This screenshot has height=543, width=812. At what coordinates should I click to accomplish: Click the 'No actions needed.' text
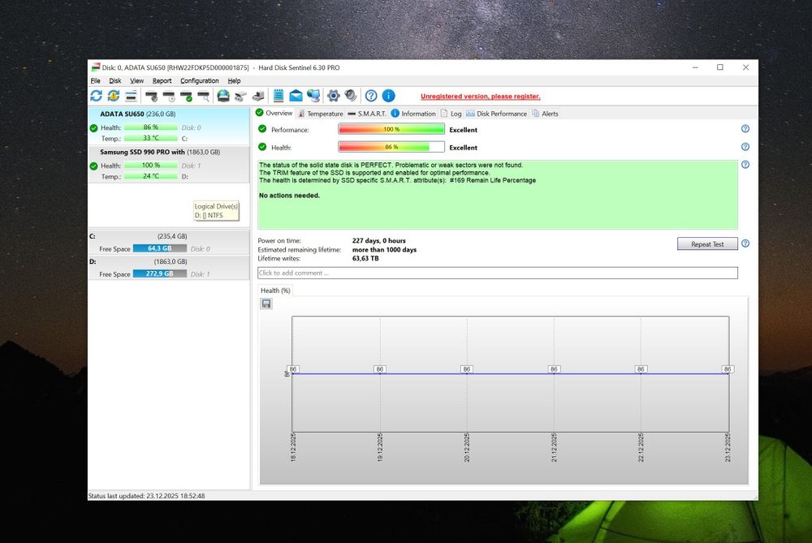coord(289,195)
